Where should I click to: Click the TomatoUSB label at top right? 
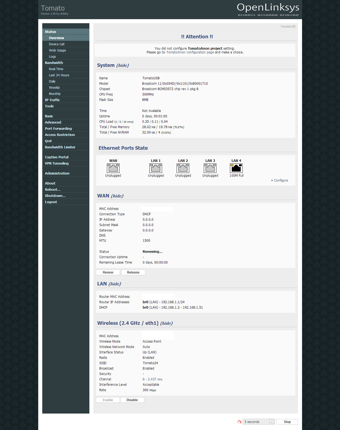(288, 26)
